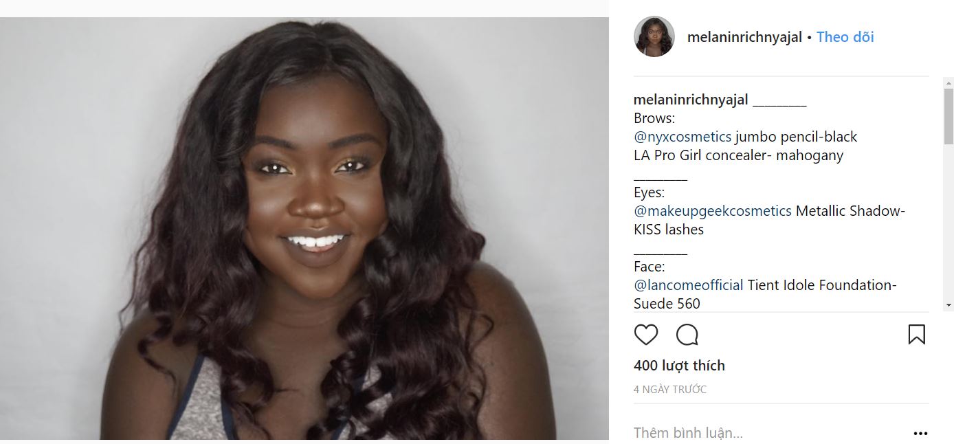
Task: Click the main post photo
Action: [304, 228]
